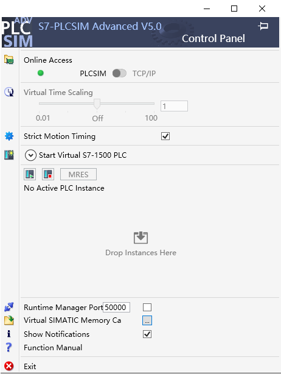Click the Off slider scale label
281x374 pixels.
coord(98,118)
